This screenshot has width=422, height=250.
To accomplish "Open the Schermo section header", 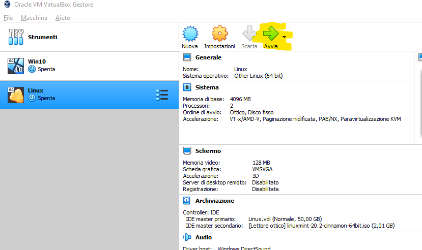I will pos(208,151).
